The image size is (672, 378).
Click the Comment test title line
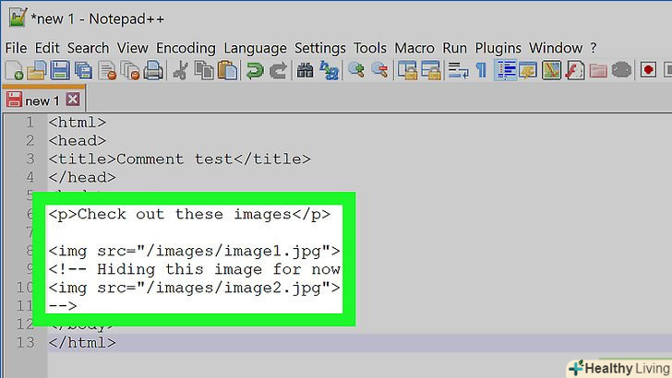coord(180,159)
